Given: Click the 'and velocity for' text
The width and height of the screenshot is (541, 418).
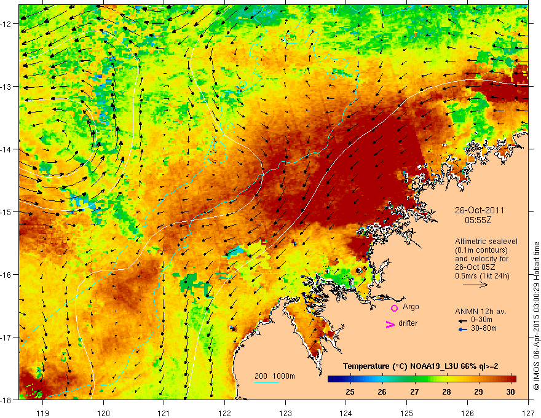Looking at the screenshot, I should click(x=481, y=259).
